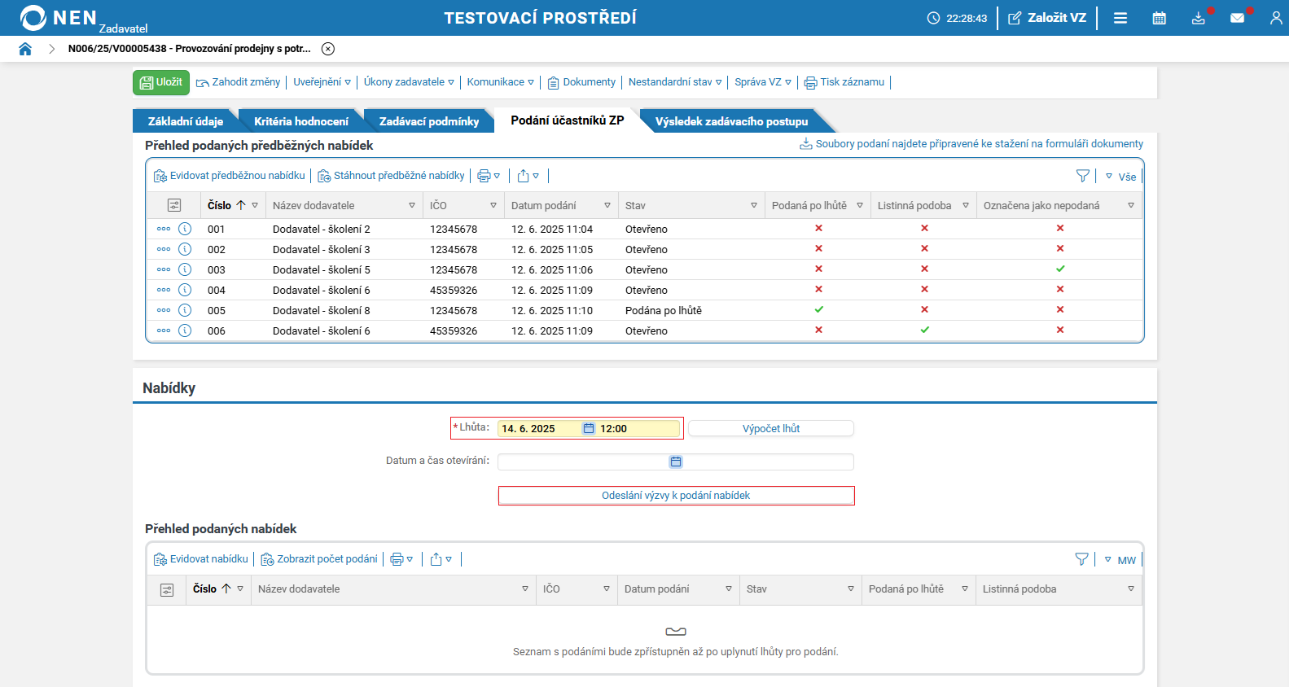The height and width of the screenshot is (687, 1289).
Task: Switch to the Kritéria hodnocení tab
Action: [300, 121]
